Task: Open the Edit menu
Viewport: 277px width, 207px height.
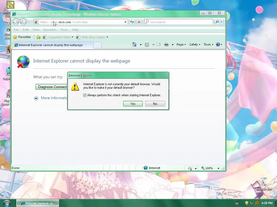Action: (x=26, y=30)
